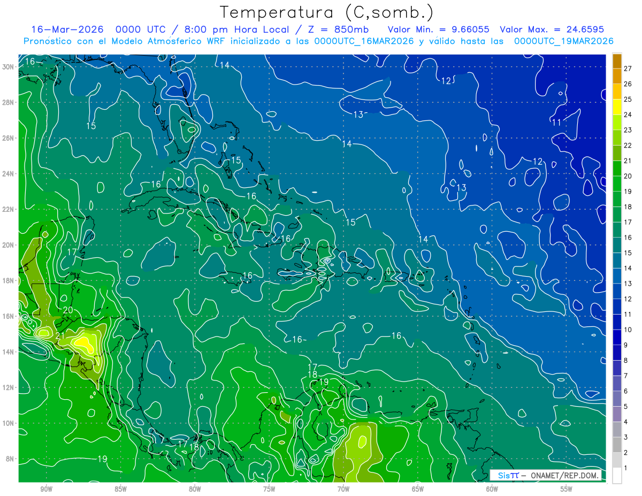This screenshot has width=642, height=496.
Task: Click the colorbar legend value 7
Action: (626, 376)
